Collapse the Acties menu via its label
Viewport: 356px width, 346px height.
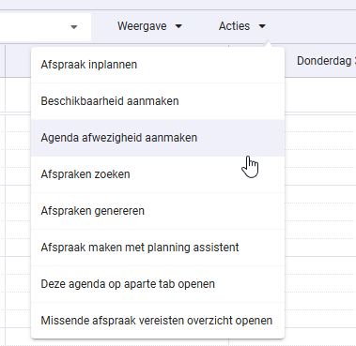point(242,26)
